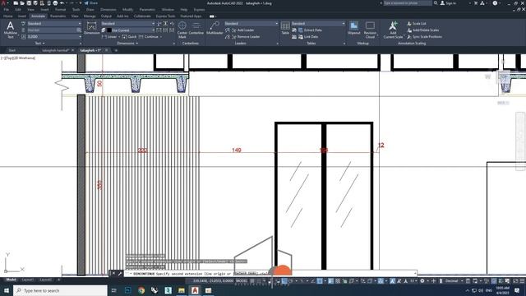Click Add/Delete Scales button

point(422,30)
